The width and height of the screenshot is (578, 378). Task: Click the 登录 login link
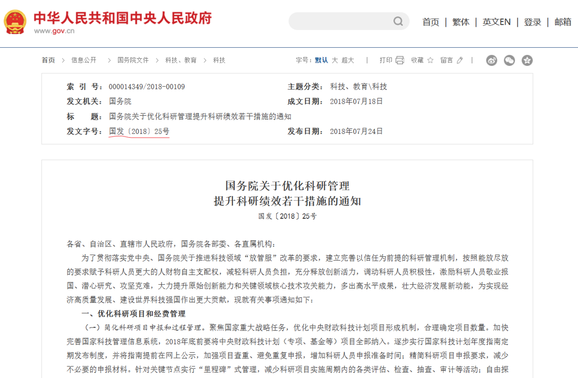(532, 22)
